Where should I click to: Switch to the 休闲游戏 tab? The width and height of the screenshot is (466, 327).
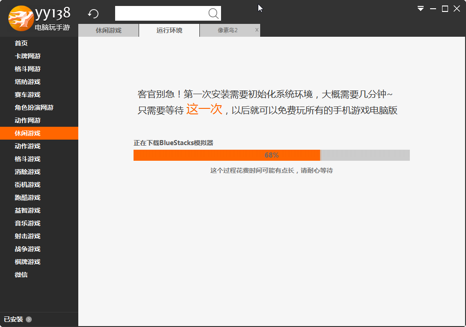(109, 30)
